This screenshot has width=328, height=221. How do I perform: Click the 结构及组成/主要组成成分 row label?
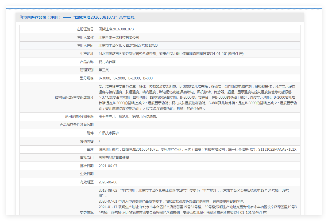coord(74,97)
